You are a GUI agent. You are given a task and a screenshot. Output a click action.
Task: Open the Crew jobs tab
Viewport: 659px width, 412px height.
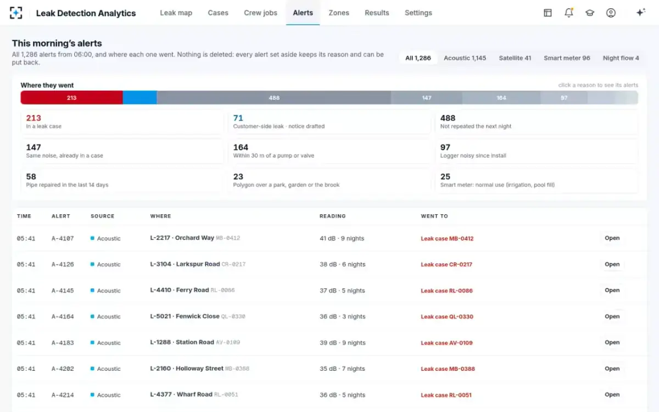pos(261,13)
